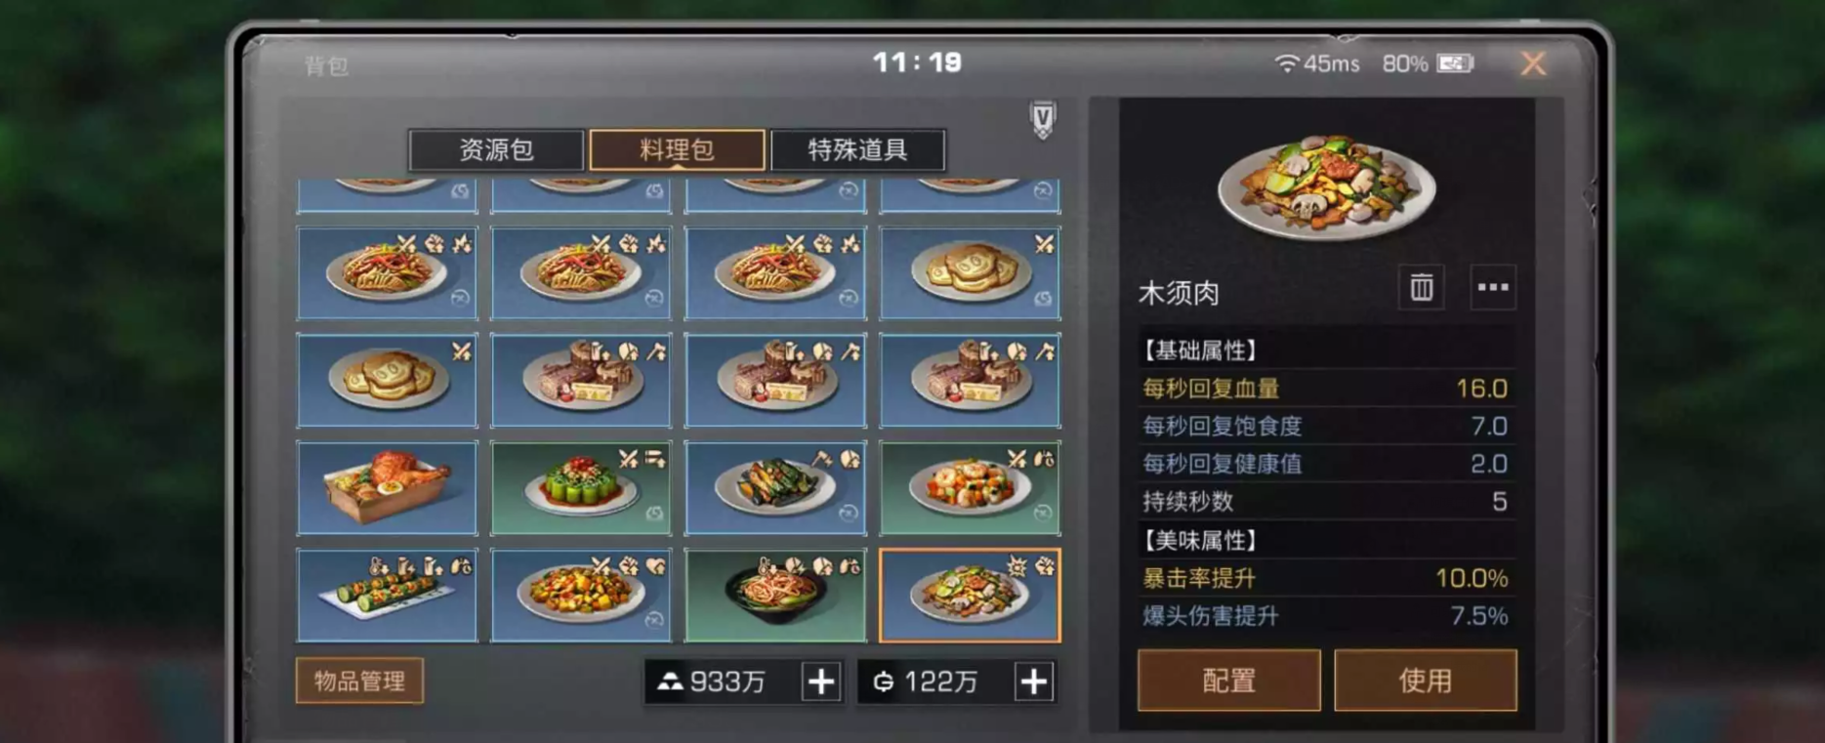Open the three-dot more options menu
Screen dimensions: 1825x743
pos(1493,287)
